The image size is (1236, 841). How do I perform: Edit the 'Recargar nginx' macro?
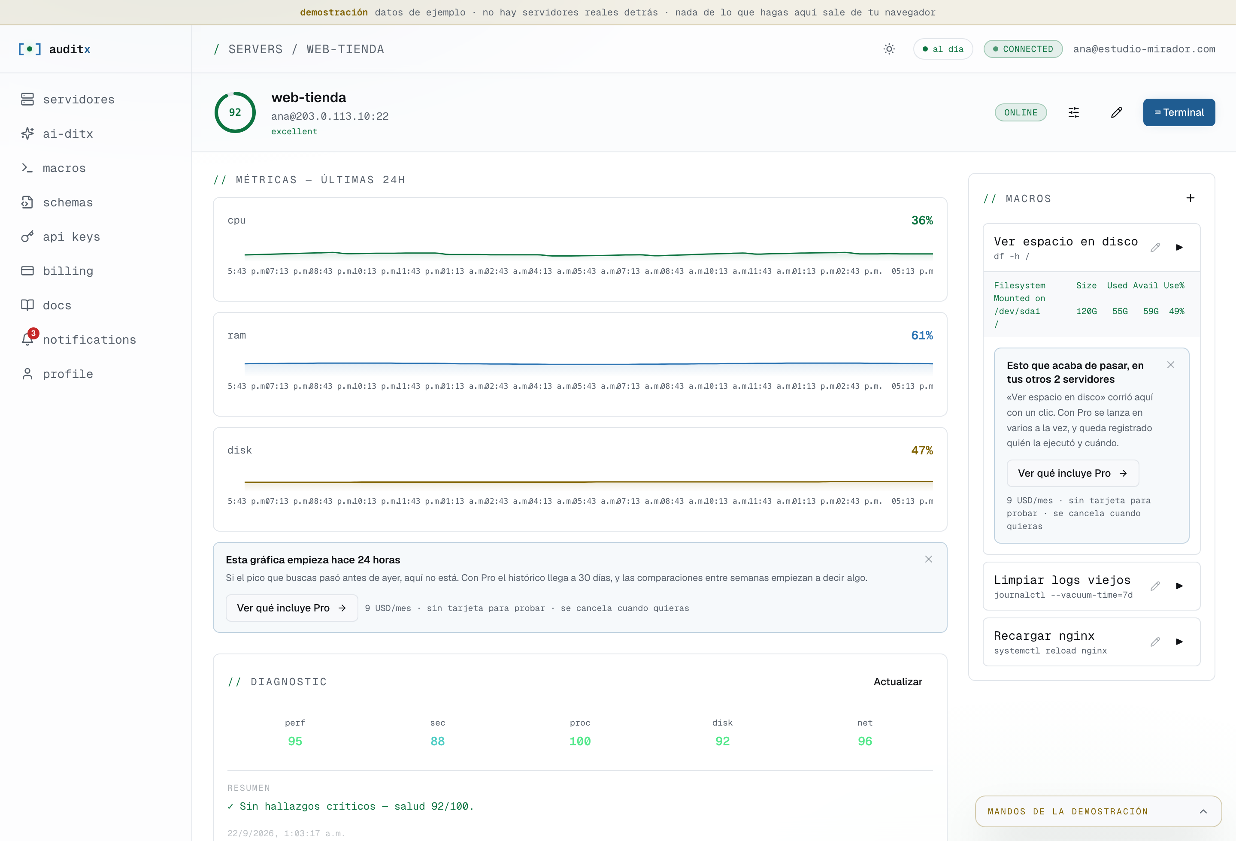point(1155,642)
